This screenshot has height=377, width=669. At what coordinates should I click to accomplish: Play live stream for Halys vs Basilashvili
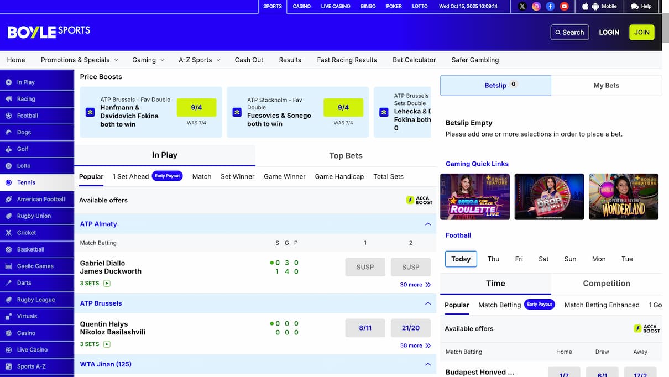click(107, 344)
